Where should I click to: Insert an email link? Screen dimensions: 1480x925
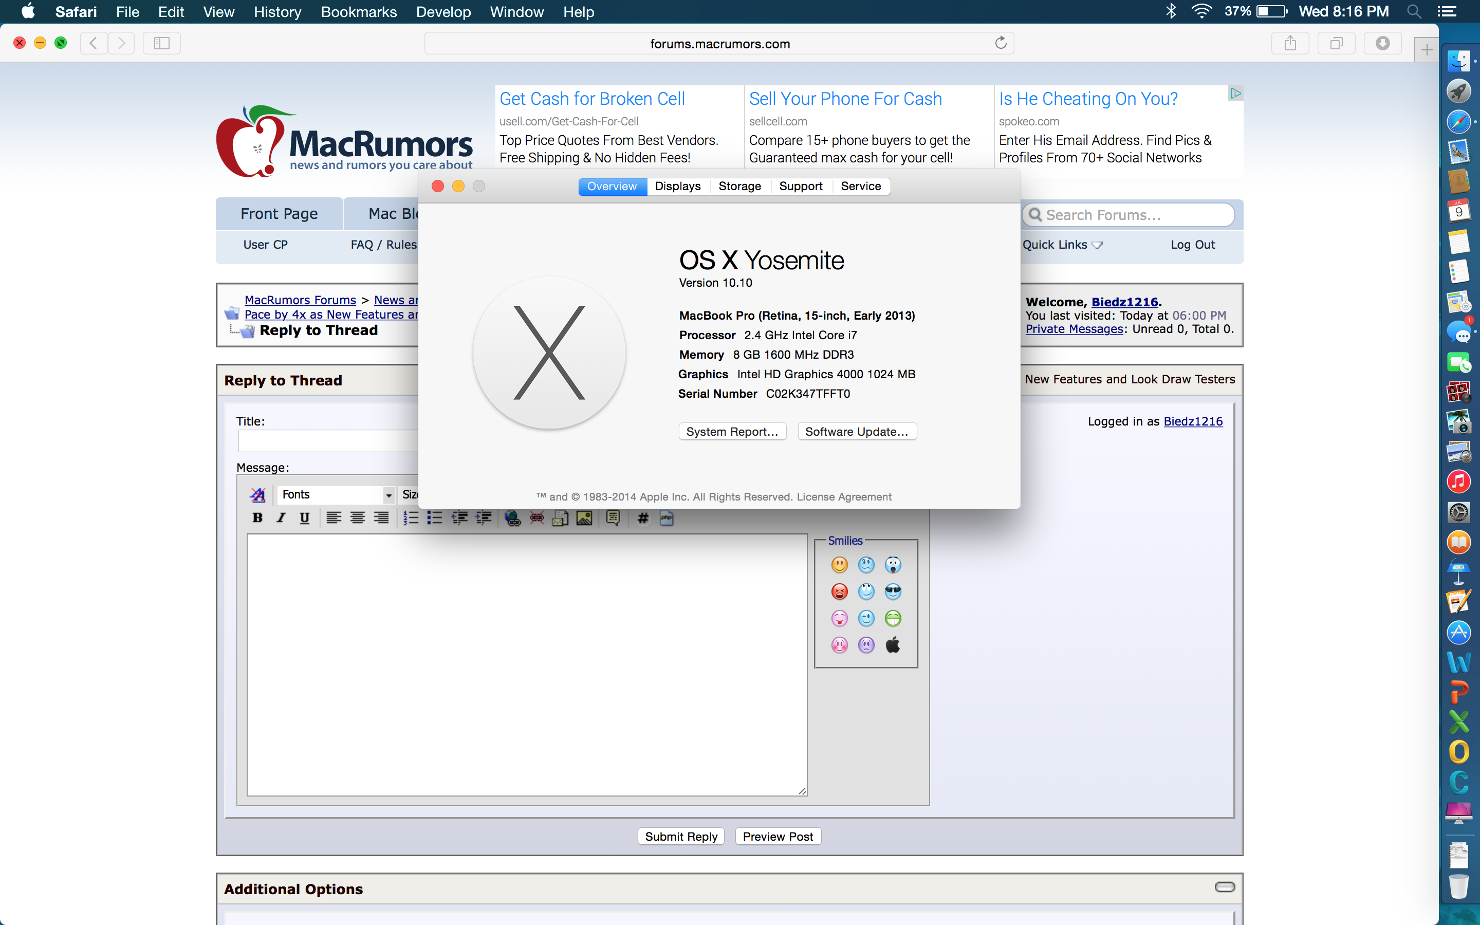pos(560,518)
